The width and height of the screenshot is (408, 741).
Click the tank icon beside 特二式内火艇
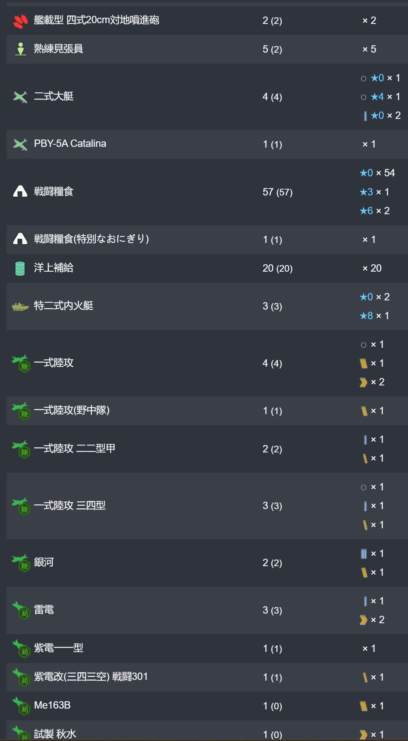(20, 306)
